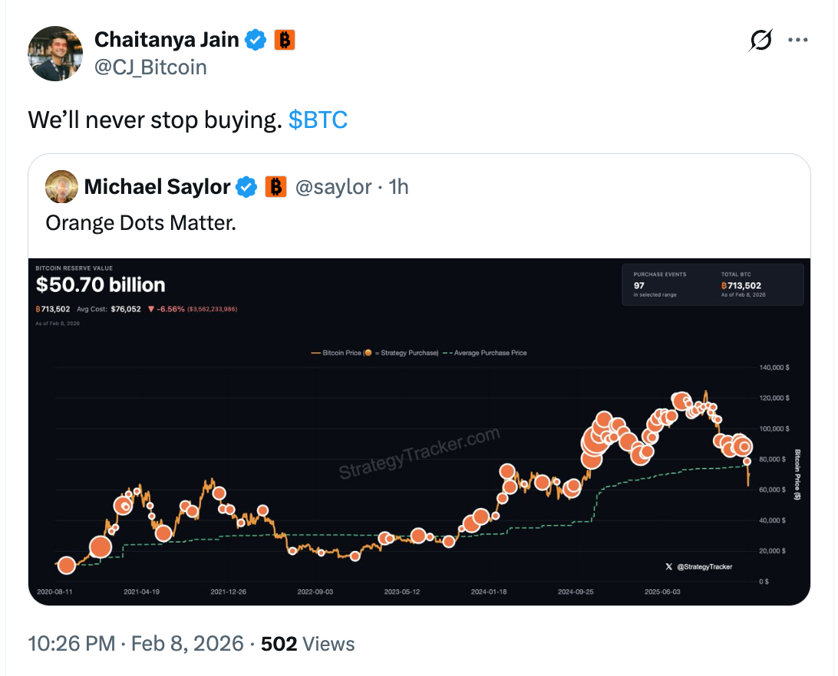
Task: Click Chaitanya Jain's profile picture
Action: pos(55,54)
